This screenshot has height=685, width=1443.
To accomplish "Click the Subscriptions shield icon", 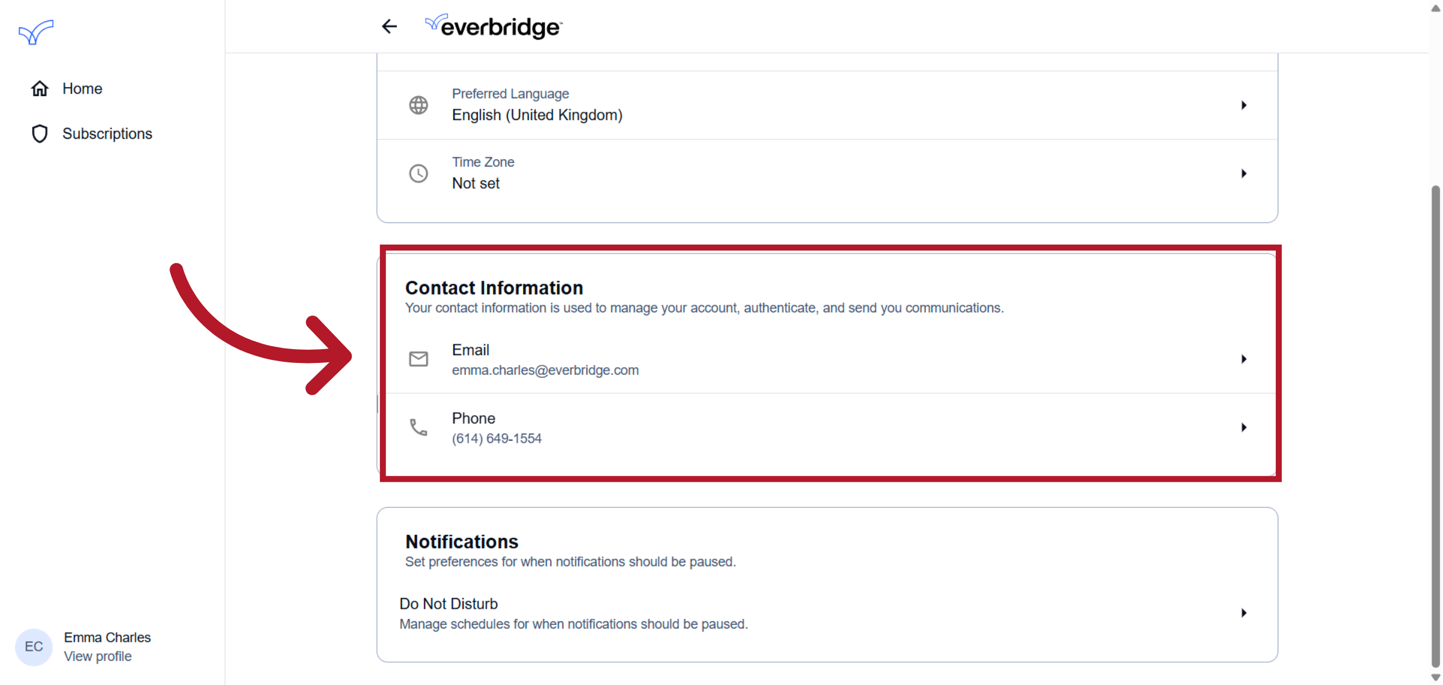I will (40, 133).
